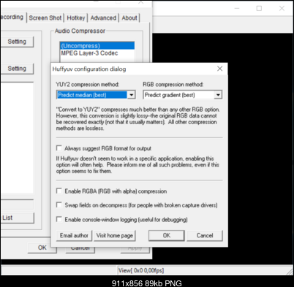The image size is (294, 287).
Task: Cancel the Huffyuv configuration dialog
Action: [x=205, y=236]
